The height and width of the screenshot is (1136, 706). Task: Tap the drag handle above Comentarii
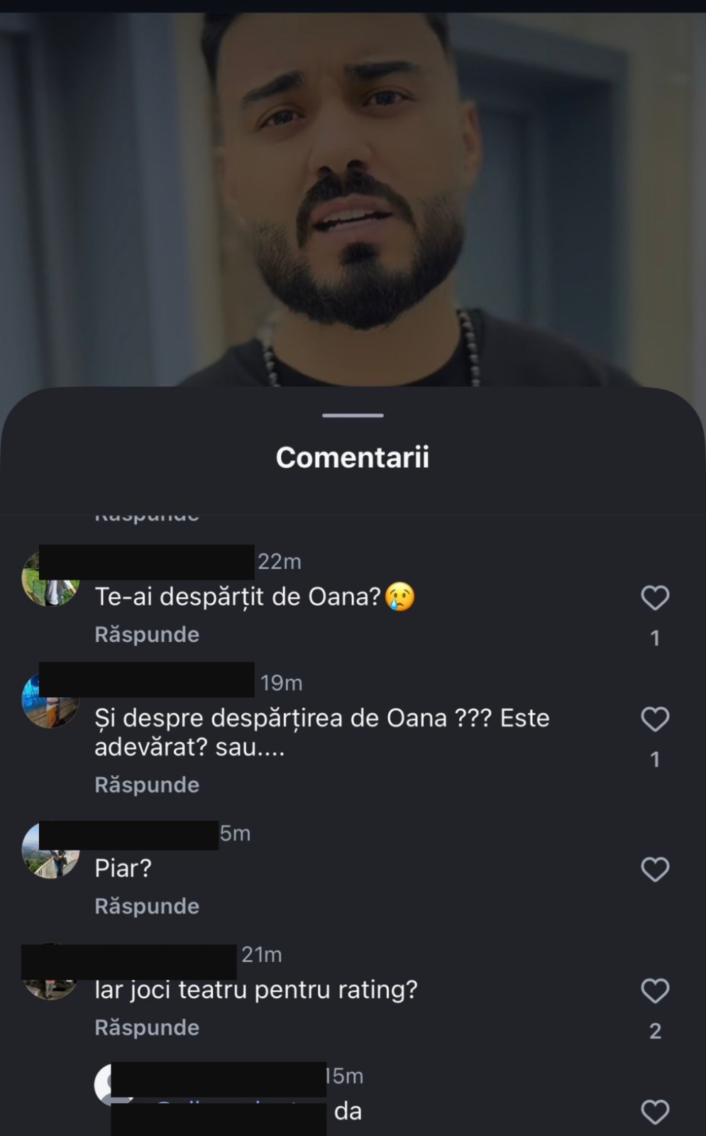click(353, 415)
